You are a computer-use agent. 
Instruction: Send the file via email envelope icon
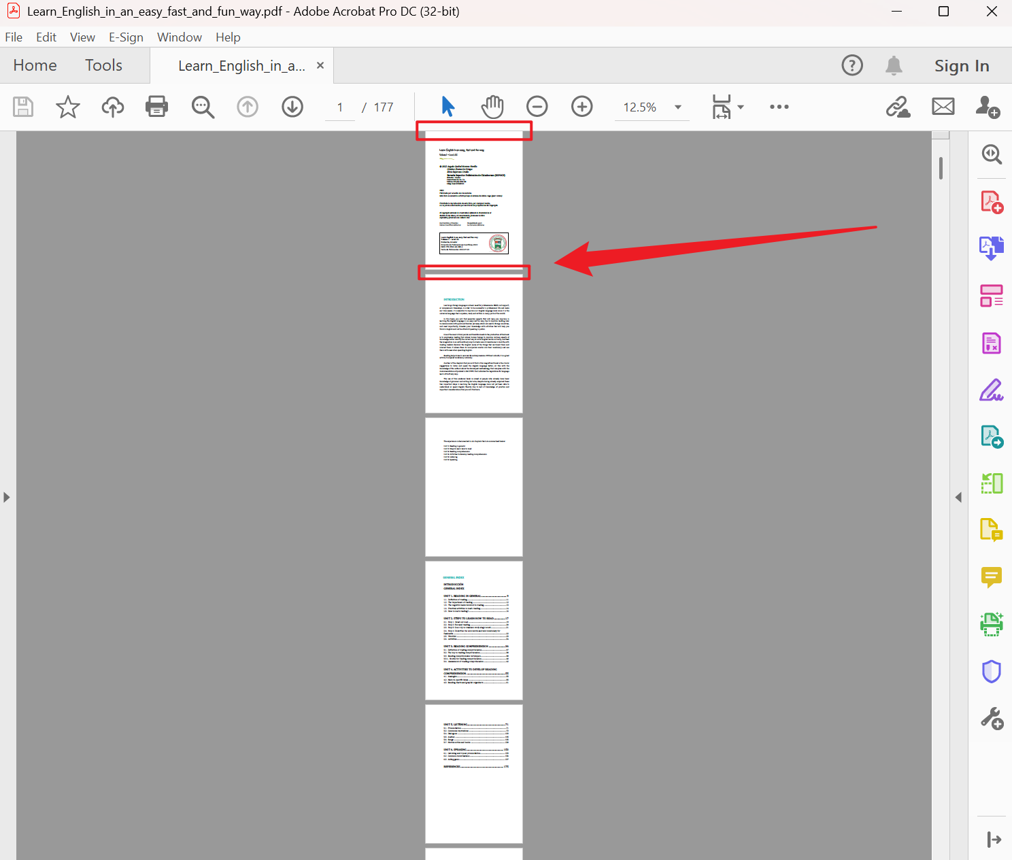943,107
